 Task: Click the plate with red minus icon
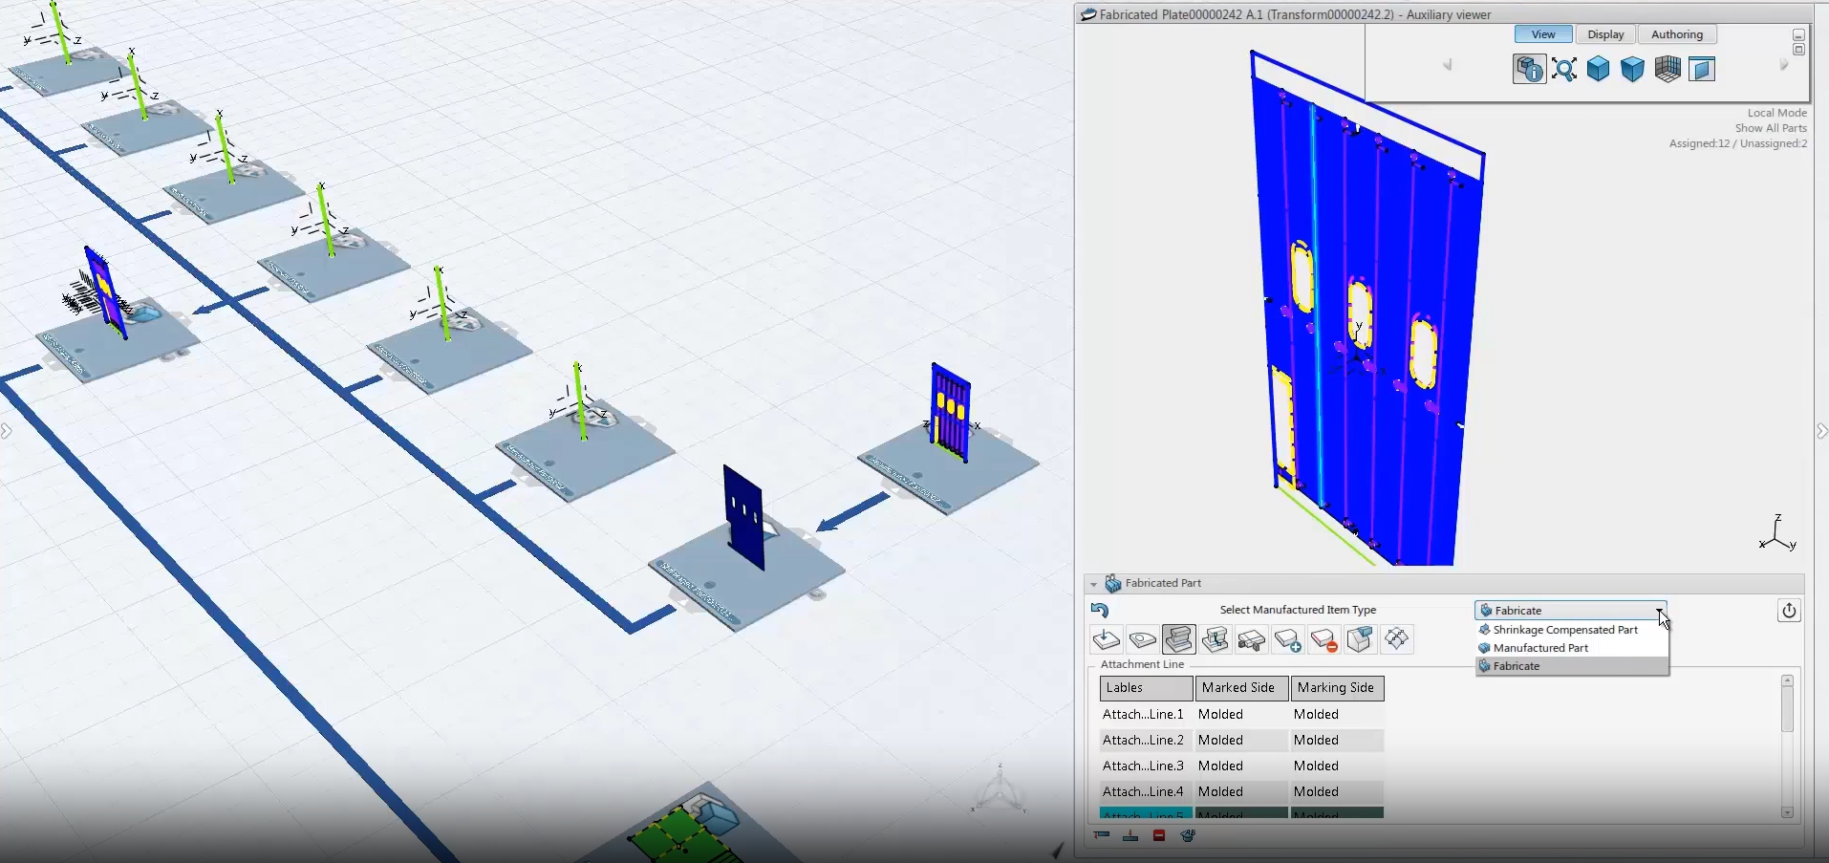pos(1323,639)
